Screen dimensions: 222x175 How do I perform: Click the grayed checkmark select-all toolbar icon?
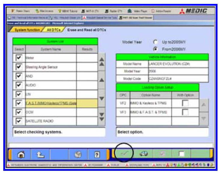tap(163, 154)
